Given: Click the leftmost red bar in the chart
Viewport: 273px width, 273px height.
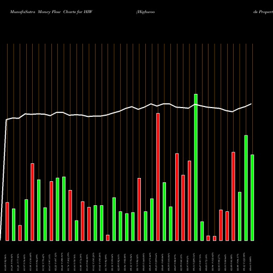Looking at the screenshot, I should tap(7, 222).
